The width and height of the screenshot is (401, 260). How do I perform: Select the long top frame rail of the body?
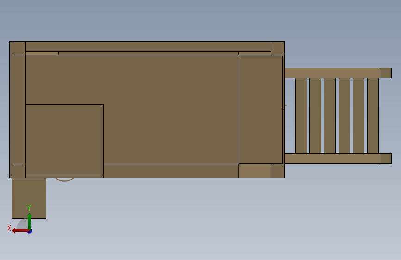click(x=148, y=47)
